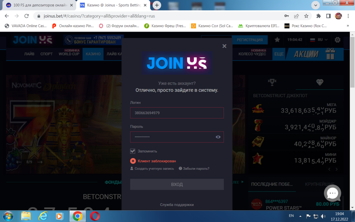355x222 pixels.
Task: Open the WORLD CUP menu item
Action: 69,54
